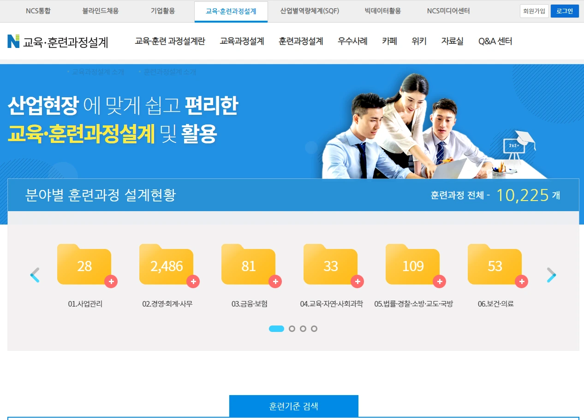The width and height of the screenshot is (584, 420).
Task: Select the first active carousel page indicator
Action: (x=277, y=329)
